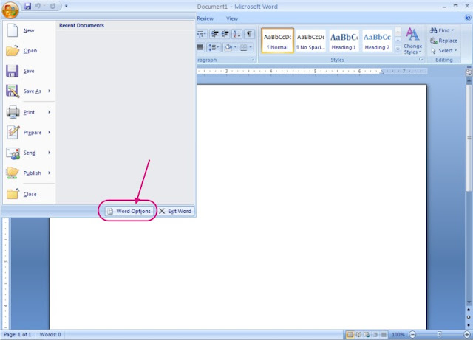Switch to Outline view
Image resolution: width=473 pixels, height=340 pixels.
click(x=375, y=335)
